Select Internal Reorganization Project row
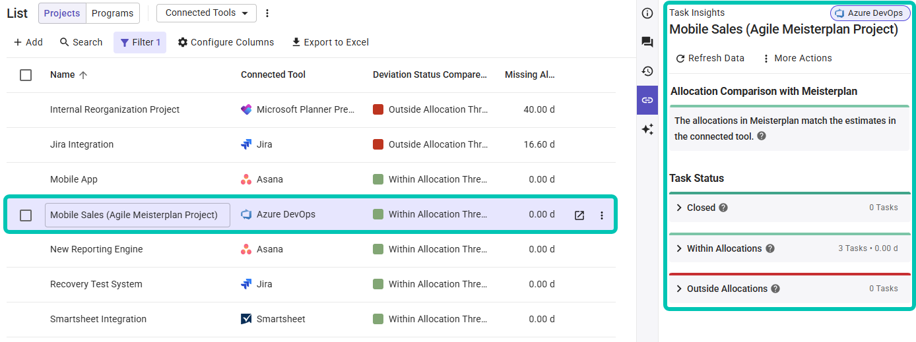 tap(115, 110)
